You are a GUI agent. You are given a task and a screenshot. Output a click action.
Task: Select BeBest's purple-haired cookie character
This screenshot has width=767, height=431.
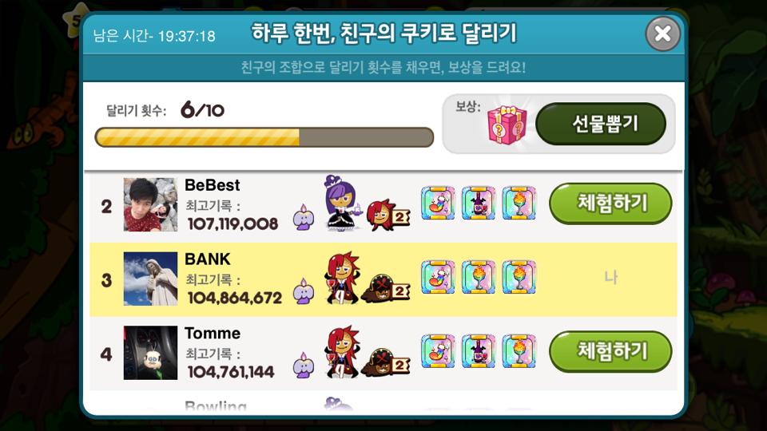(x=341, y=203)
